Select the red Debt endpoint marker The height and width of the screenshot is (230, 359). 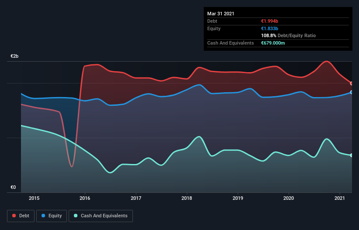tap(352, 84)
